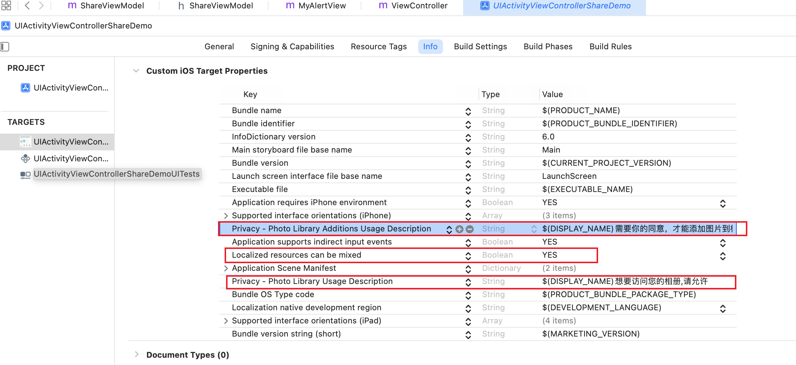Select the unit tests target icon
This screenshot has width=796, height=365.
click(25, 159)
